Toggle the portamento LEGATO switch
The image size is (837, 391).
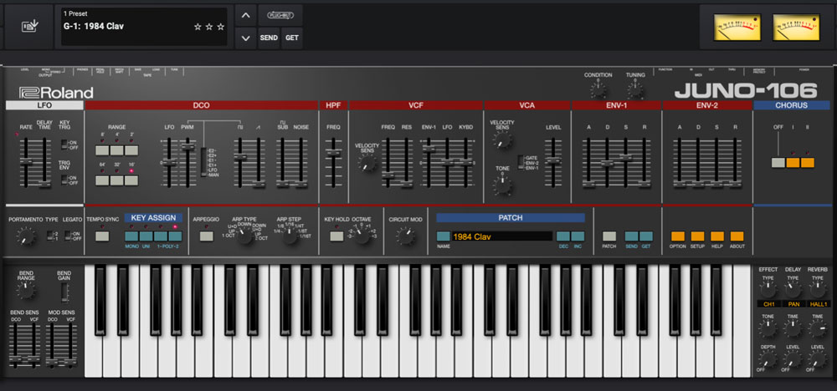click(68, 236)
